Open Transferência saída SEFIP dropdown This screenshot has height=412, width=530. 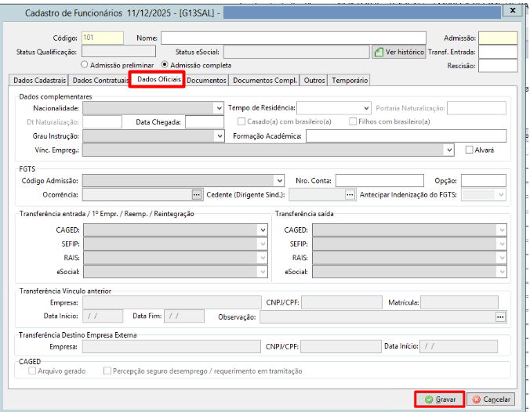(502, 244)
